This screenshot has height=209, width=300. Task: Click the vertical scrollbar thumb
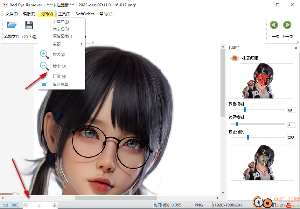[223, 83]
